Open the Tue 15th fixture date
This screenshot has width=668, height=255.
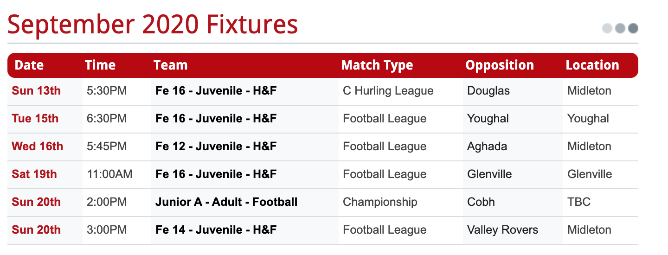click(35, 119)
